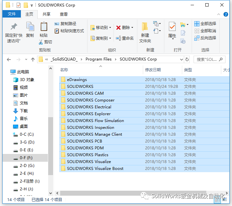
Task: Click the Copy icon in ribbon
Action: [30, 27]
